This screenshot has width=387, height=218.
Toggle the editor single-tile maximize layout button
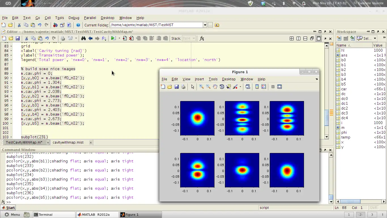(319, 38)
